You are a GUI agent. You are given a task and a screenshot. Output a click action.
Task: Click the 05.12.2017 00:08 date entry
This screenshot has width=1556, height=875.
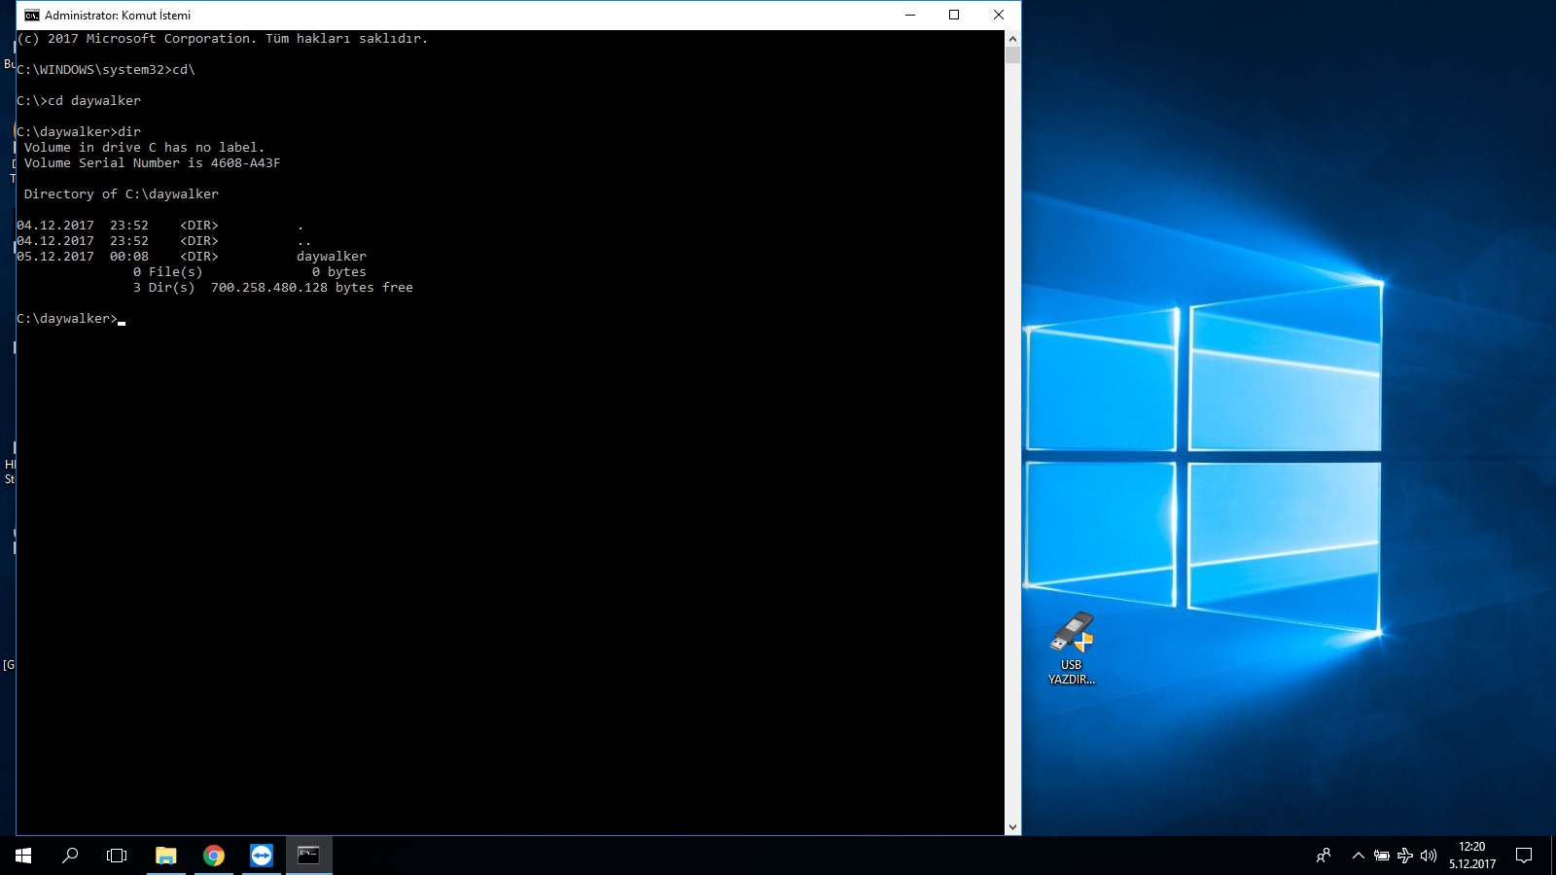pos(83,257)
